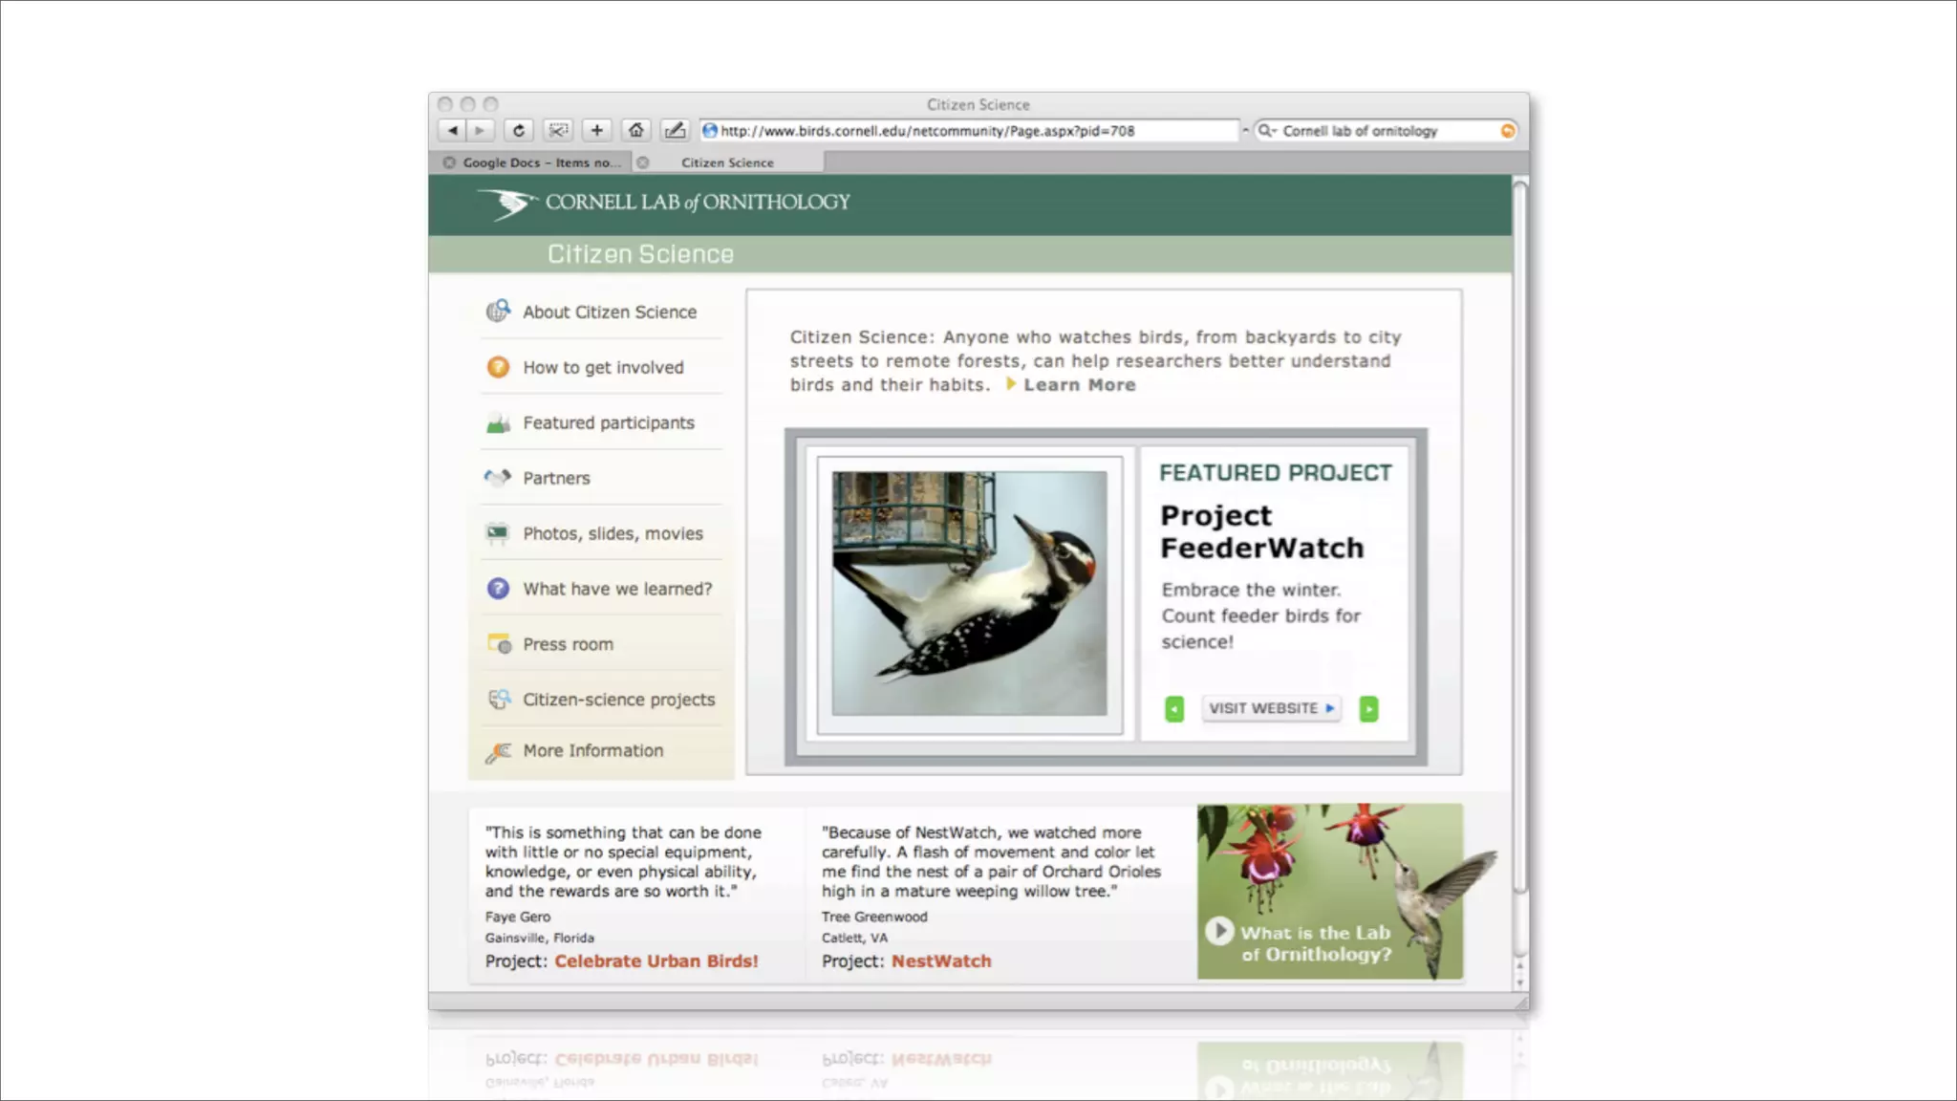Image resolution: width=1957 pixels, height=1101 pixels.
Task: Click the Visit Website button
Action: pyautogui.click(x=1271, y=708)
